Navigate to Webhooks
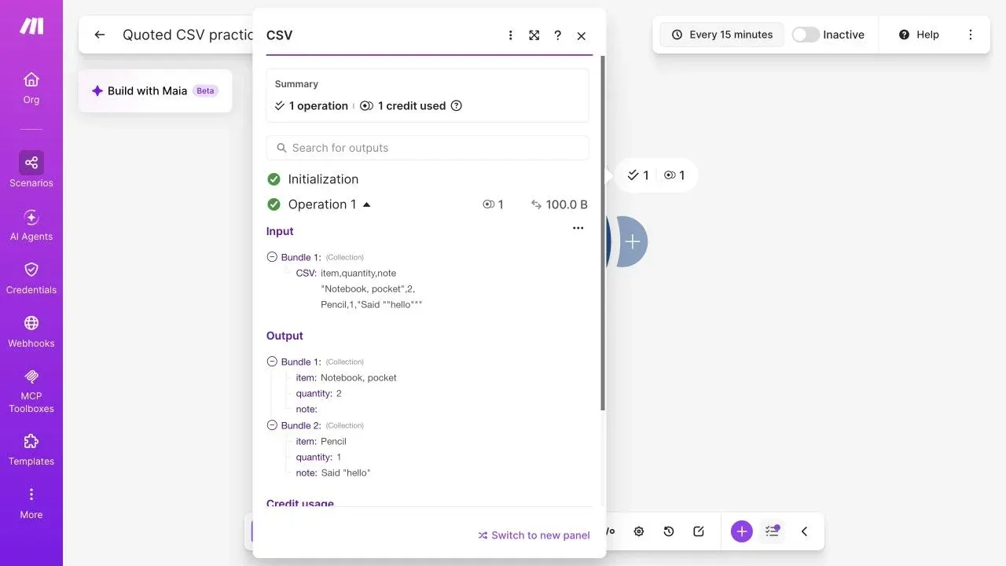1006x566 pixels. (31, 332)
